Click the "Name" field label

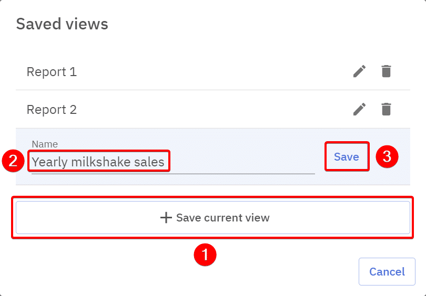[x=45, y=144]
